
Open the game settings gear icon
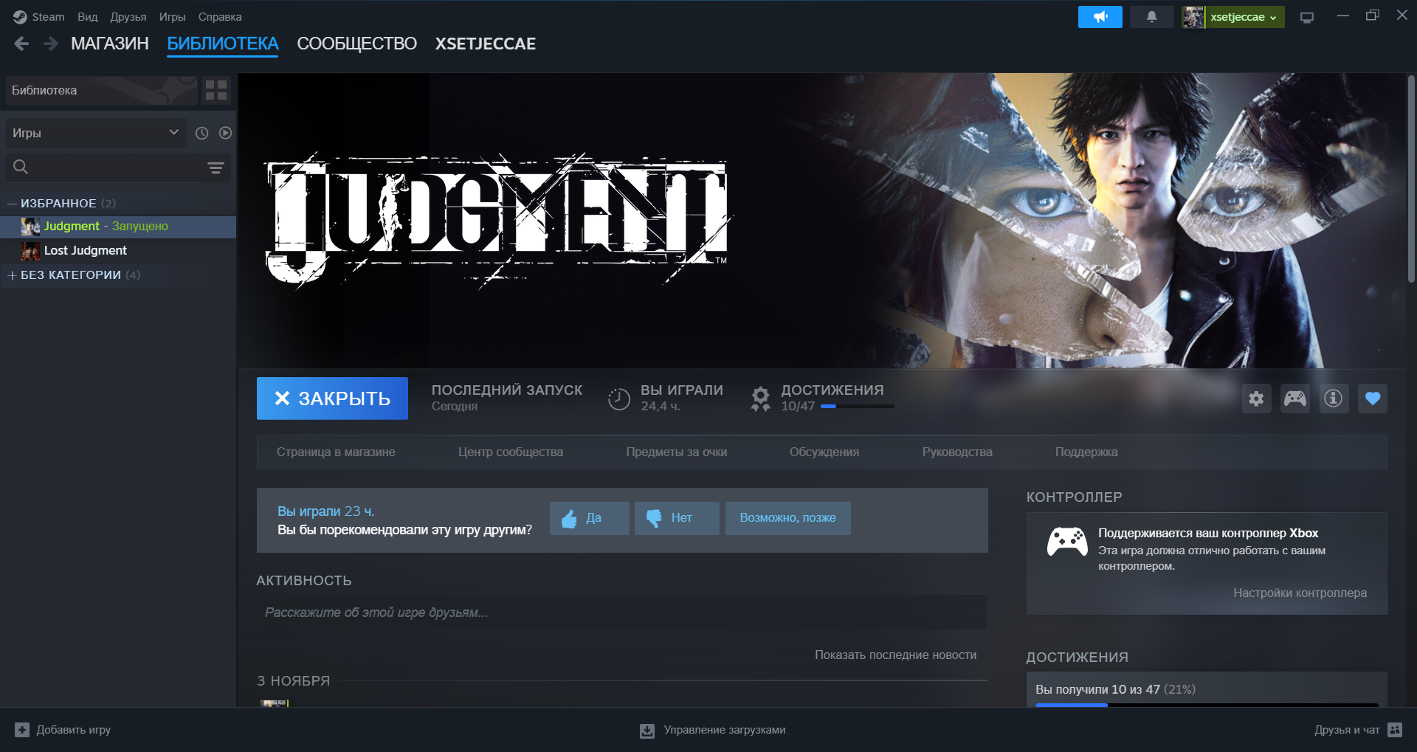coord(1256,399)
